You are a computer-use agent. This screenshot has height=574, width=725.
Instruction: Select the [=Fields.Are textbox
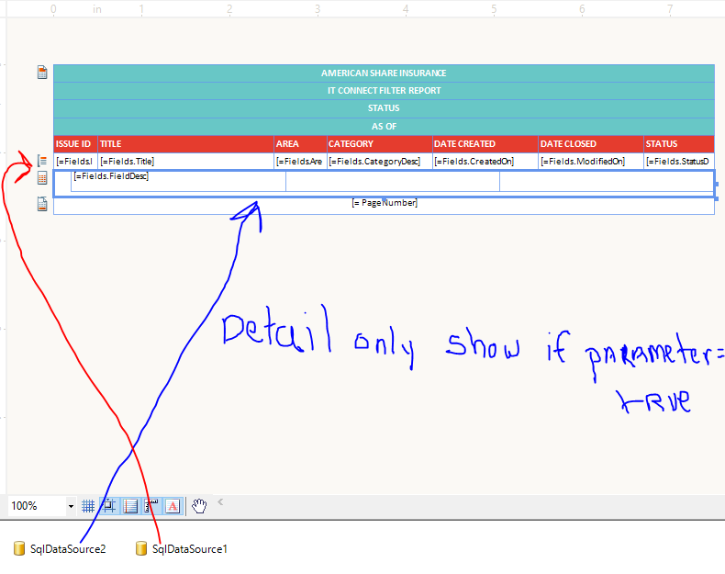coord(300,162)
